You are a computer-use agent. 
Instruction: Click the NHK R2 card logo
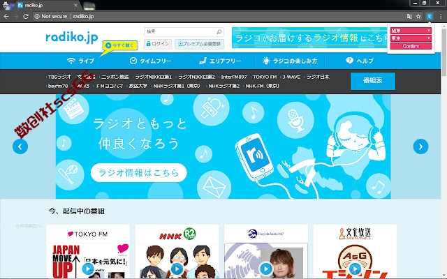177,234
